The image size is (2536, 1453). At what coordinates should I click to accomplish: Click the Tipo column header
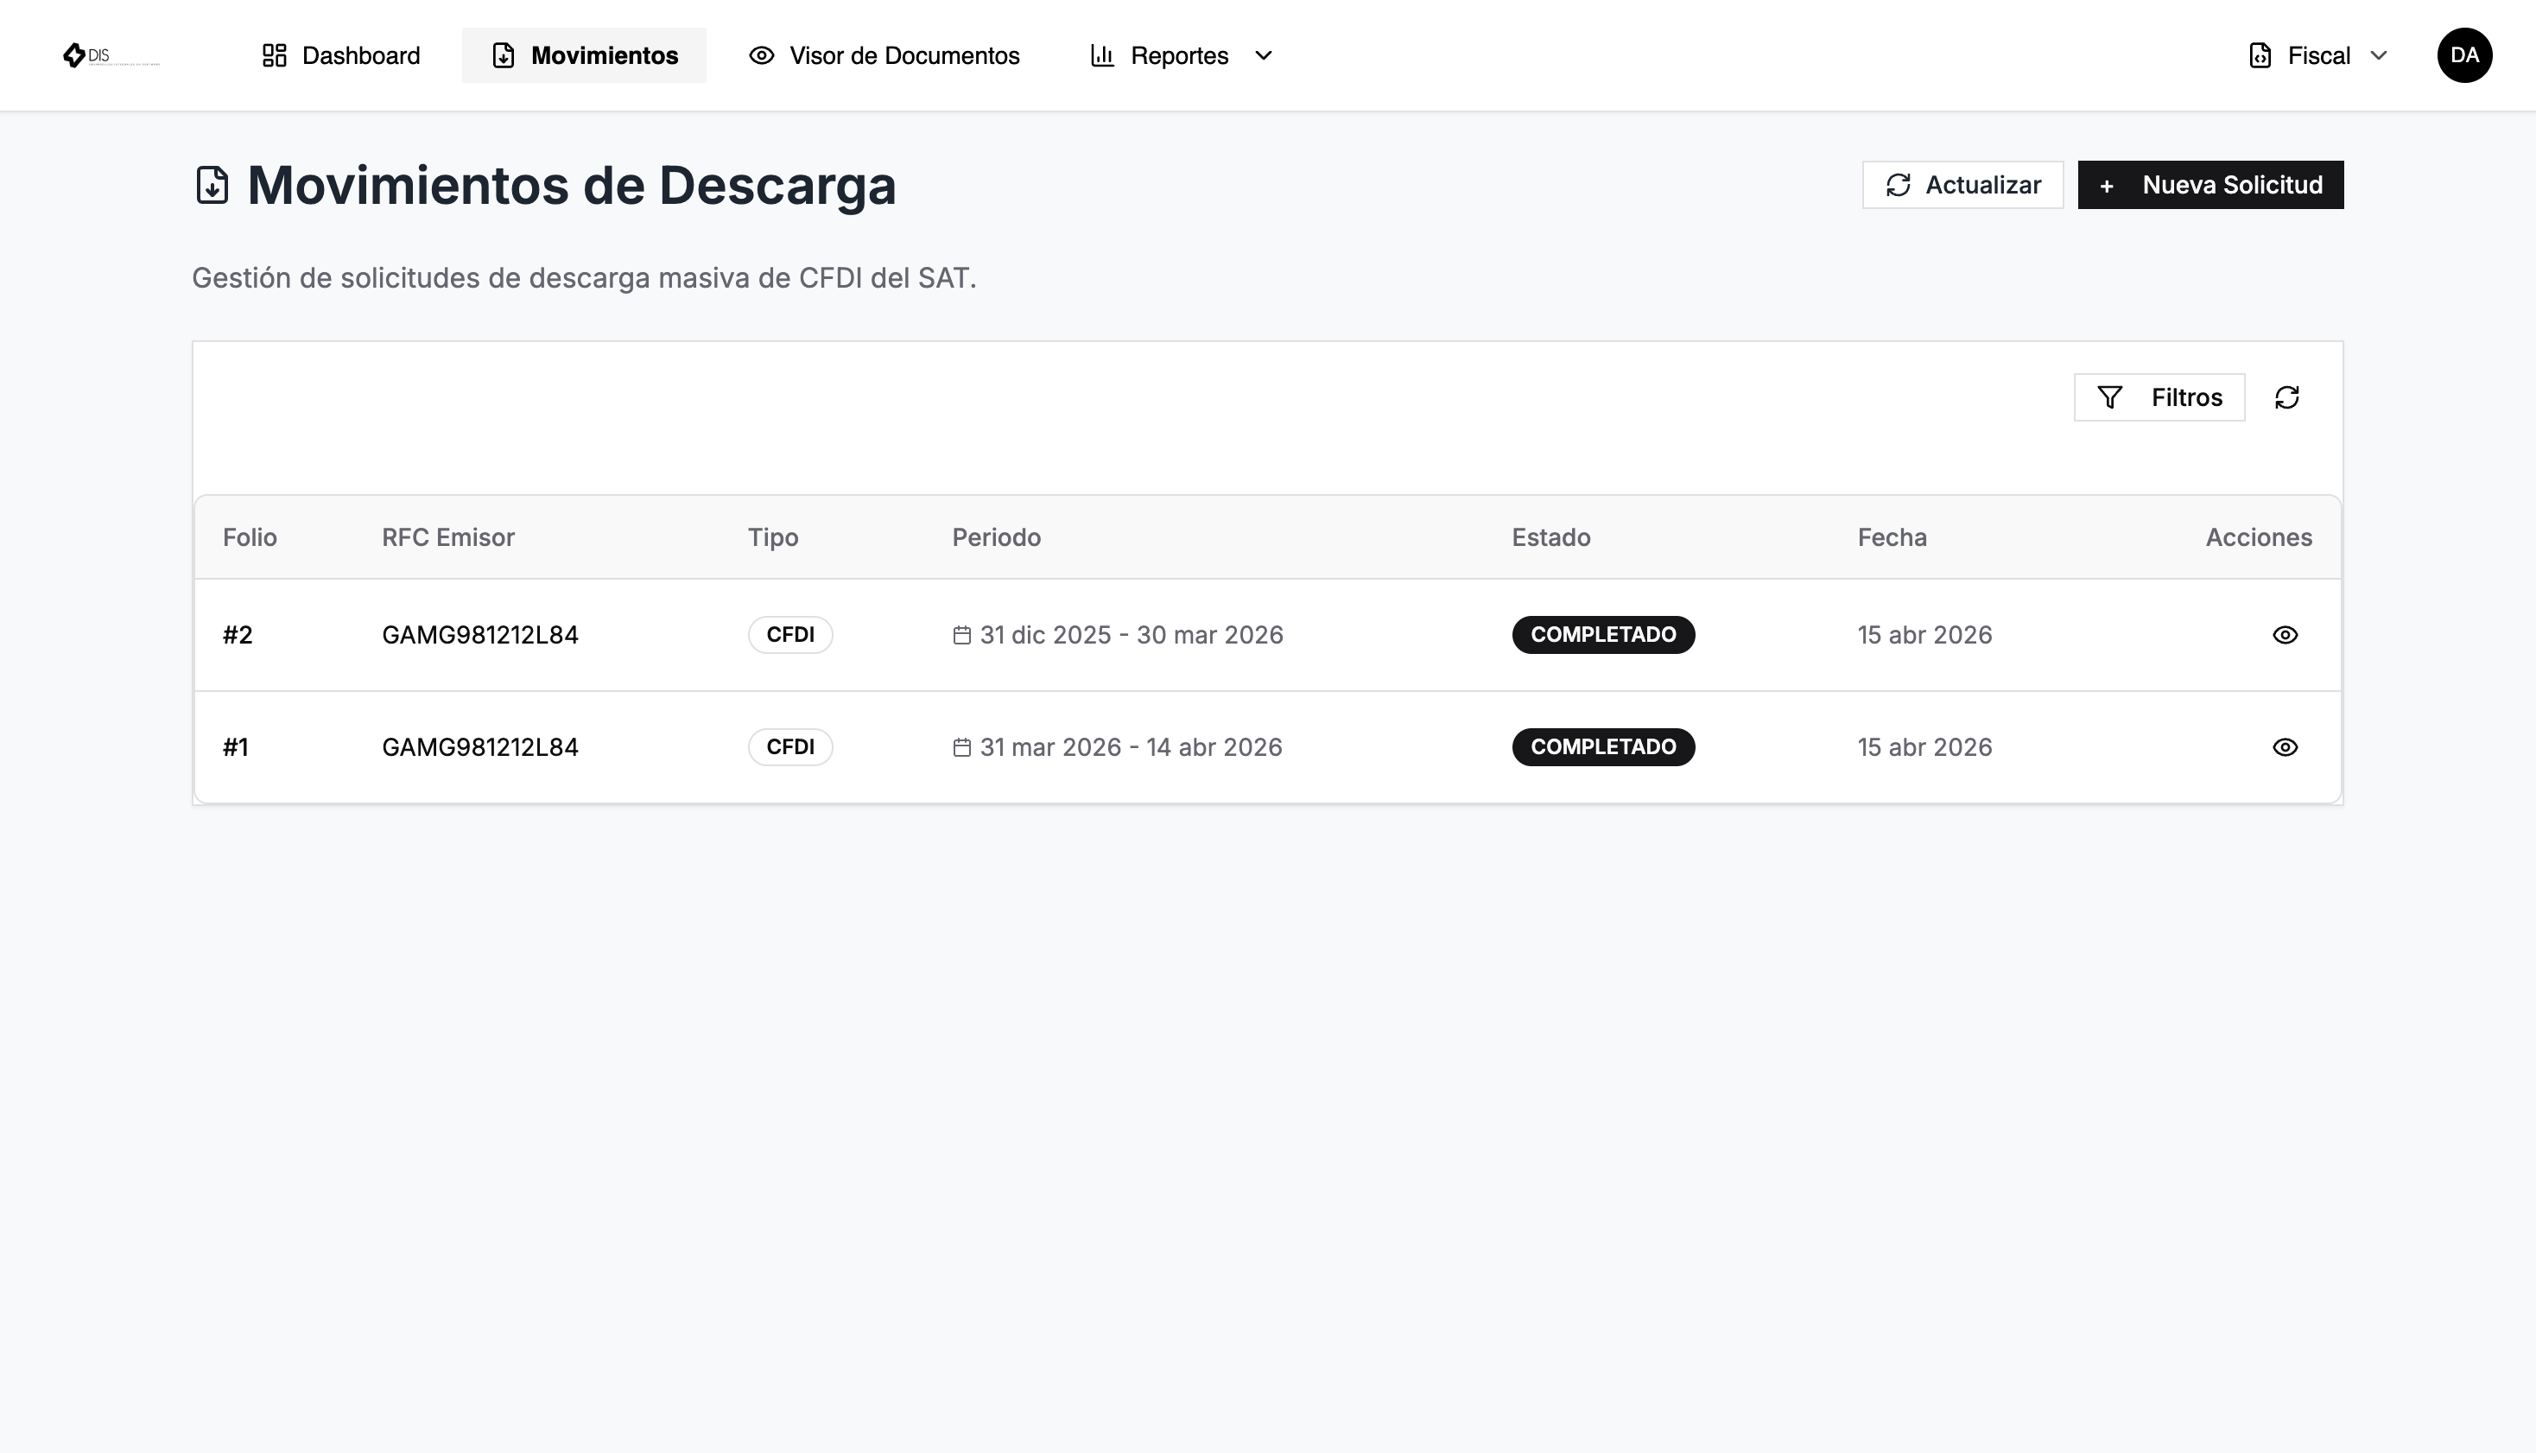point(773,537)
